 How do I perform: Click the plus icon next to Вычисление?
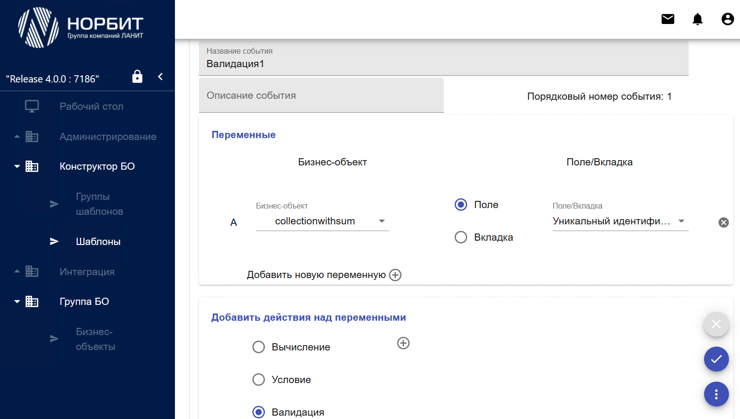point(404,343)
